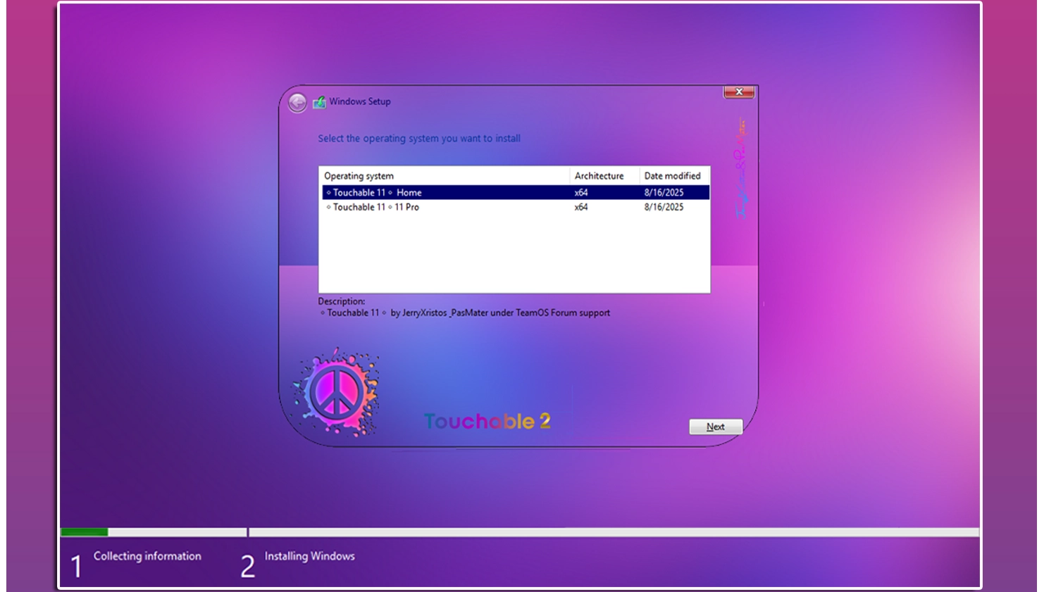The height and width of the screenshot is (592, 1044).
Task: Click the 8/16/2025 date in Pro row
Action: tap(664, 207)
